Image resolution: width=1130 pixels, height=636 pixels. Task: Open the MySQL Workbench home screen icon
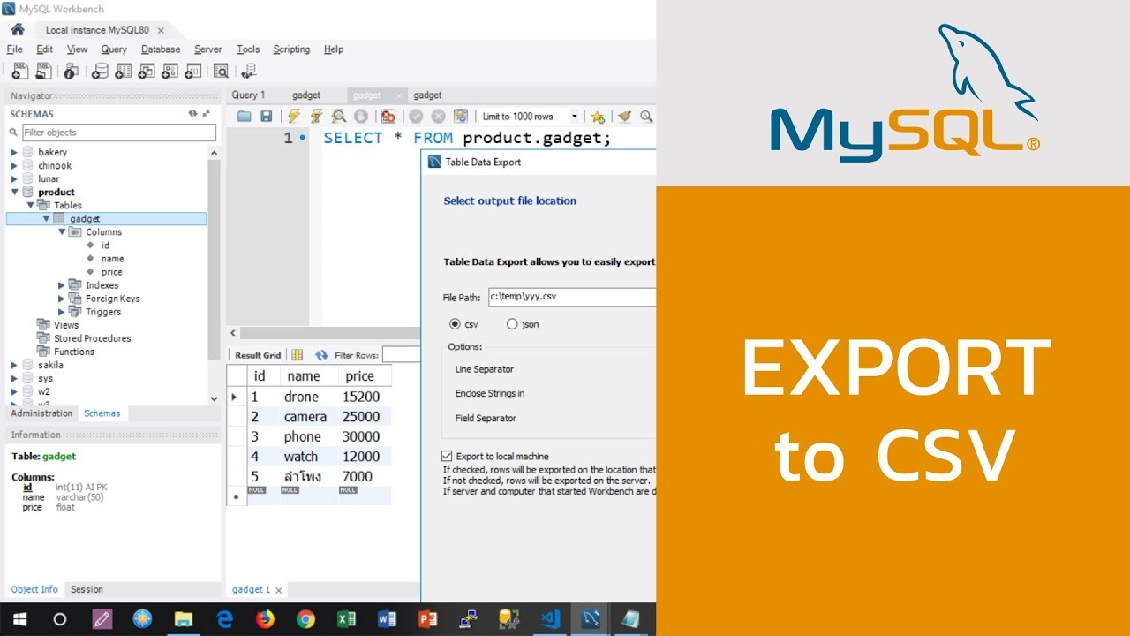pyautogui.click(x=18, y=30)
